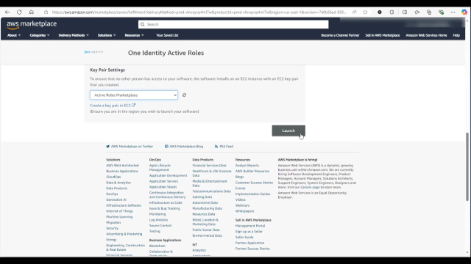Open Create a key pair in EC2 link

coord(110,106)
